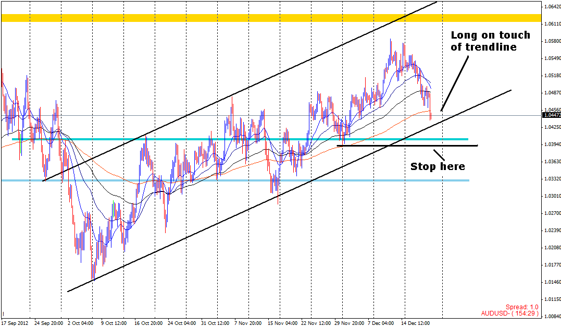Click the "14 Dec 12:00" time label
The height and width of the screenshot is (327, 561).
click(x=415, y=323)
